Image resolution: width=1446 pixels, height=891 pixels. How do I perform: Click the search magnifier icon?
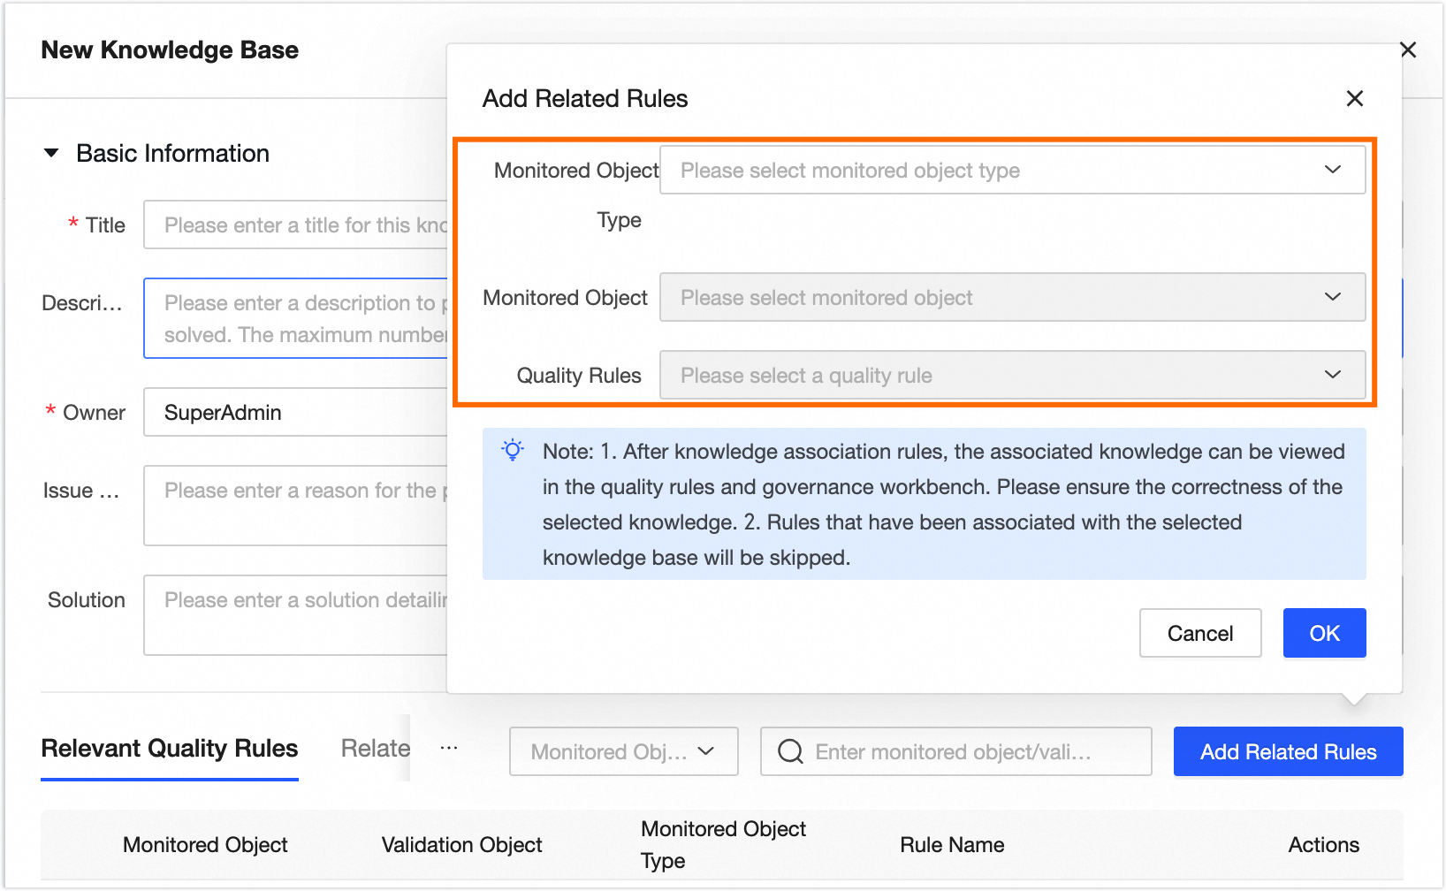coord(790,751)
